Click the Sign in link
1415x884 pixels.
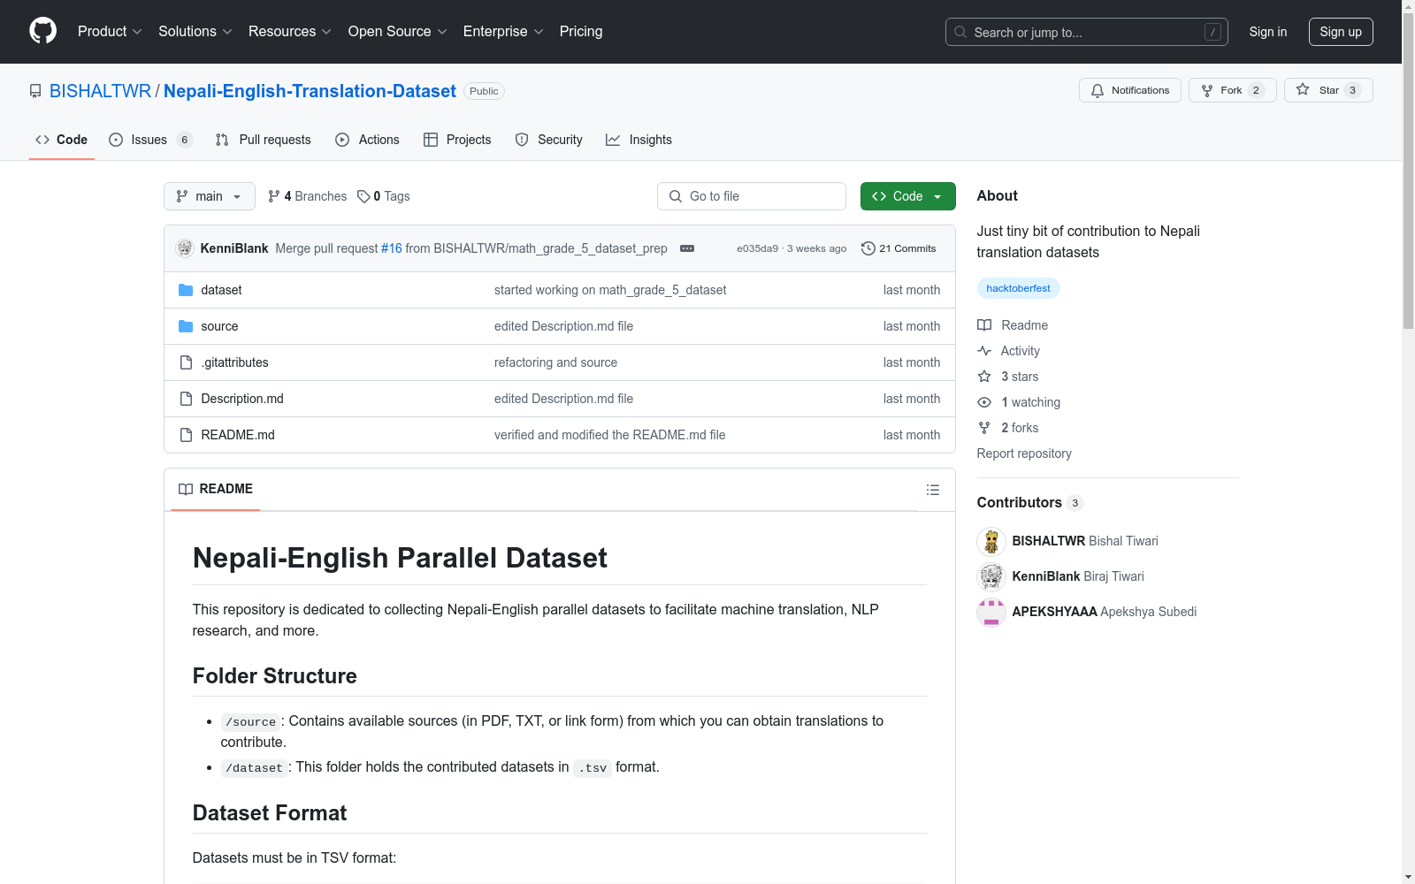1268,32
